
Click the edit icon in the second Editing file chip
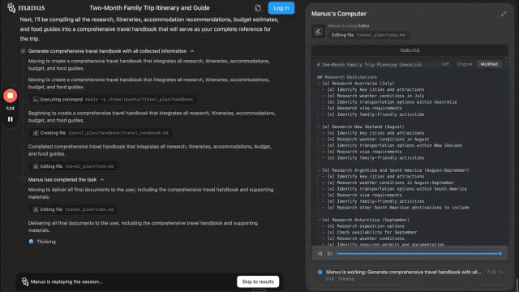pos(36,209)
